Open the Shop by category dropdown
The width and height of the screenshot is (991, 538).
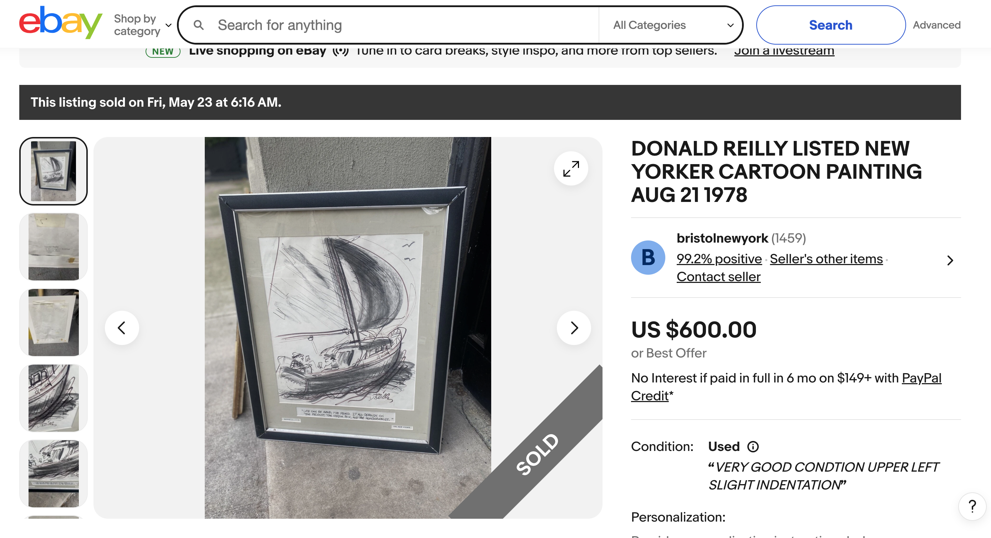click(142, 25)
